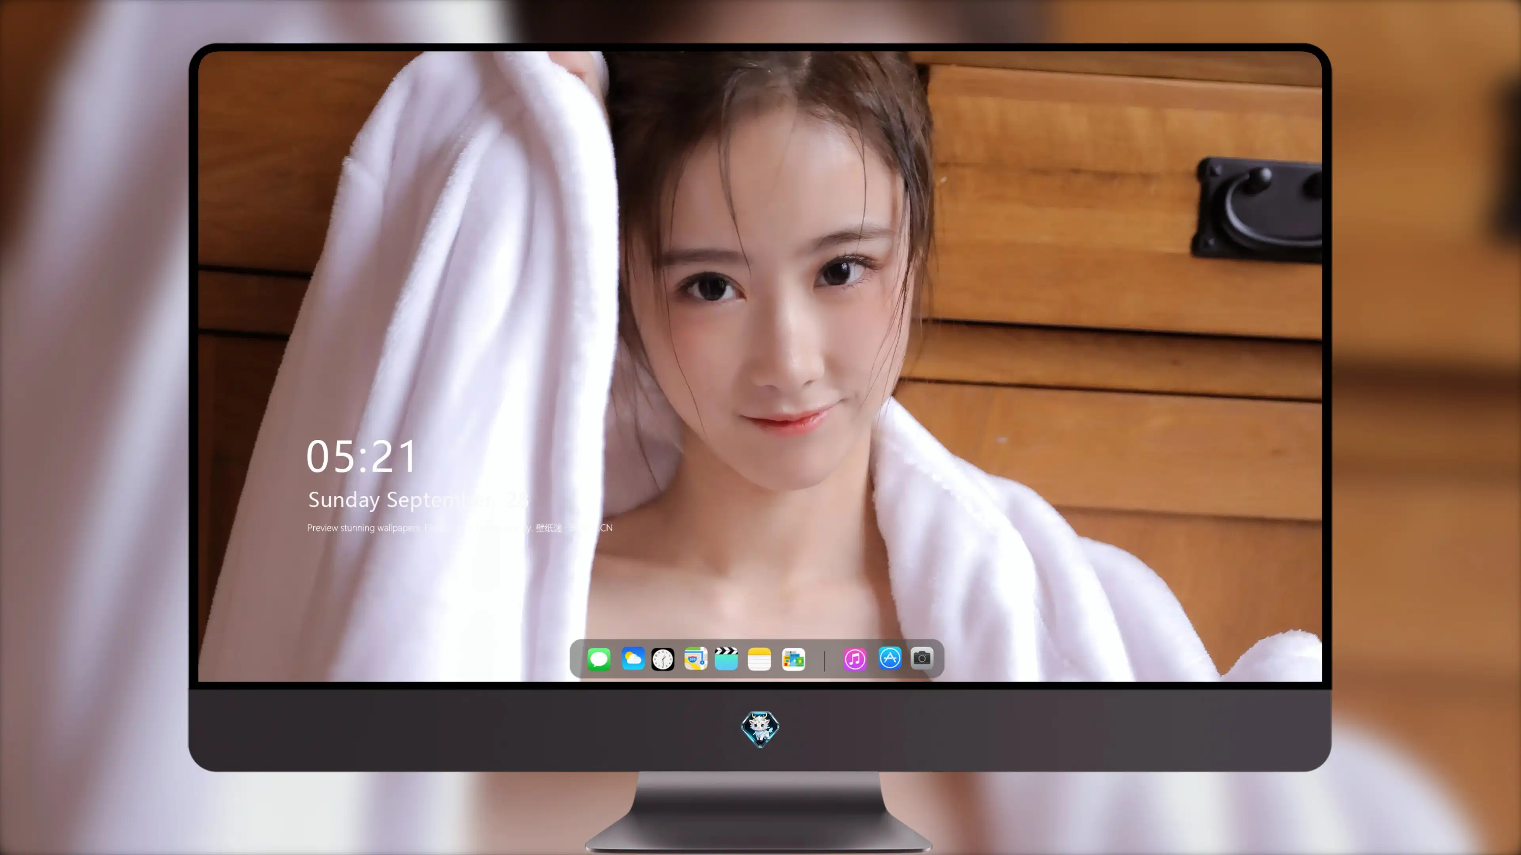
Task: Open the Newsstand icon in dock
Action: tap(793, 659)
